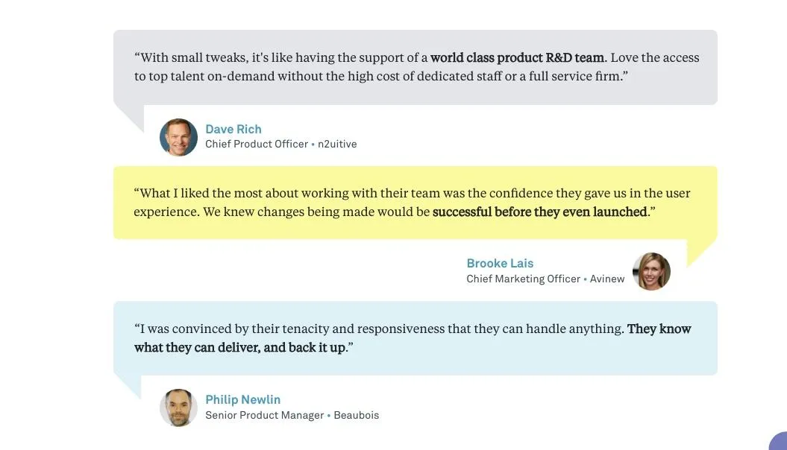The height and width of the screenshot is (450, 787).
Task: Click Dave Rich's profile photo
Action: (178, 137)
